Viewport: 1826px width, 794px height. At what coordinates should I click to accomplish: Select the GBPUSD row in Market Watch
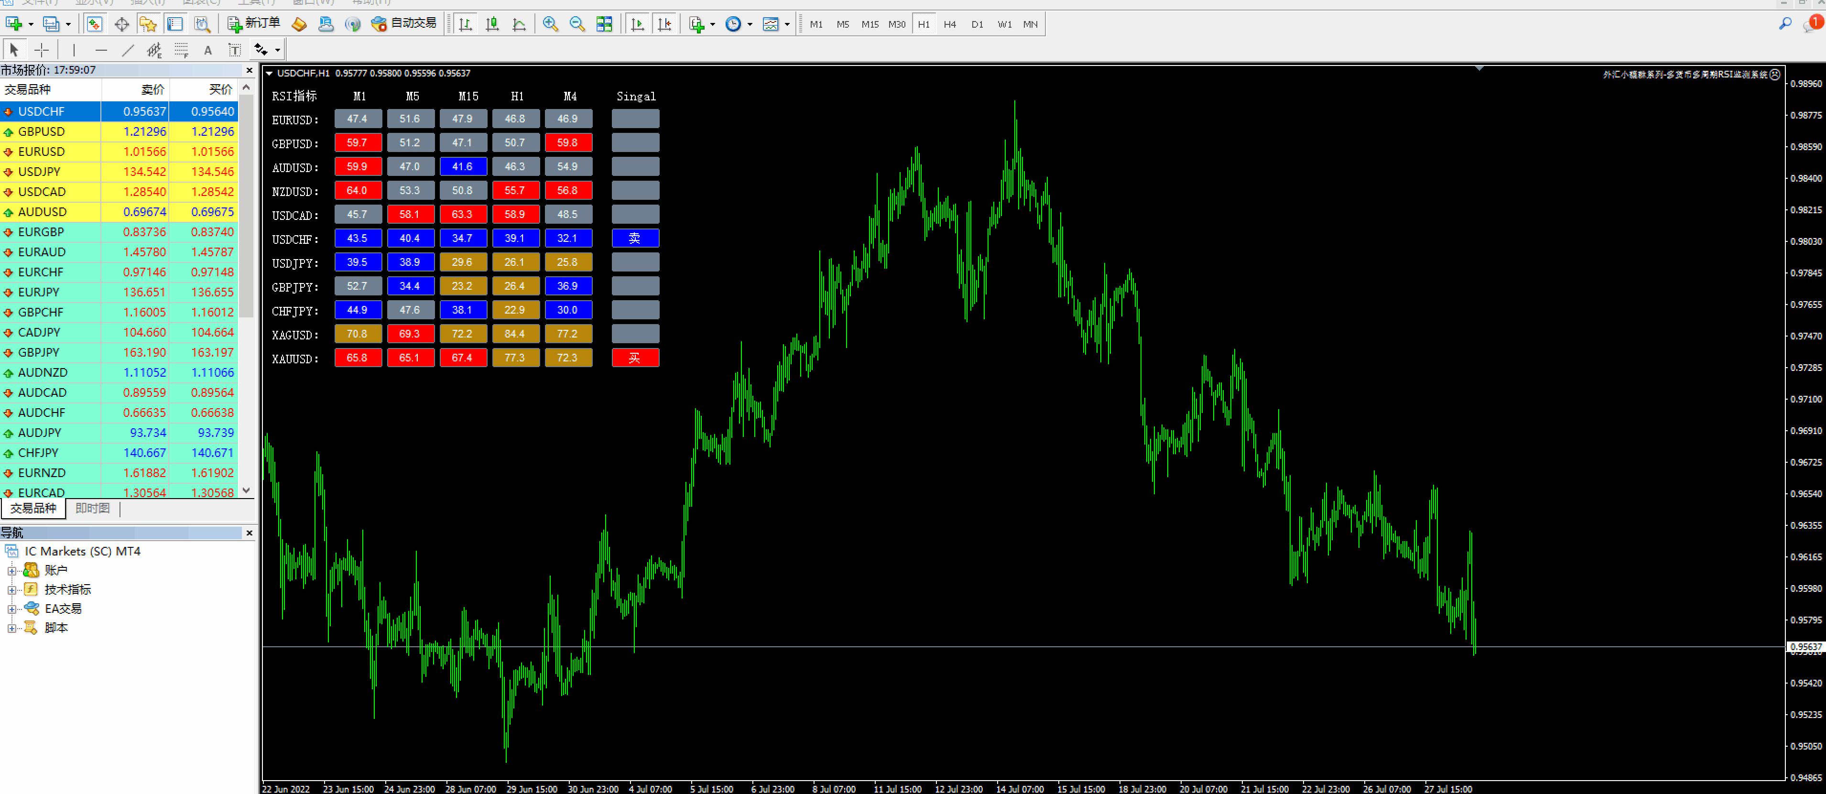click(119, 132)
